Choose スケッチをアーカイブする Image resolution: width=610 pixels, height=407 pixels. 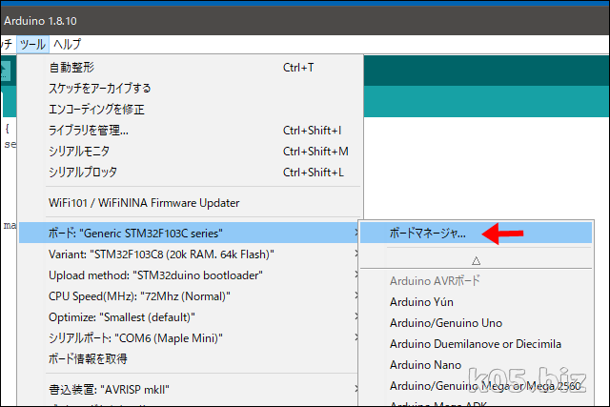point(191,89)
